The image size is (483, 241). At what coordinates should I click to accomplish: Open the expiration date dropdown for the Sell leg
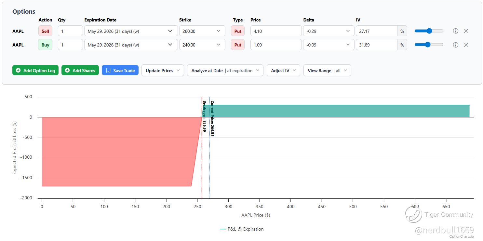[x=131, y=31]
